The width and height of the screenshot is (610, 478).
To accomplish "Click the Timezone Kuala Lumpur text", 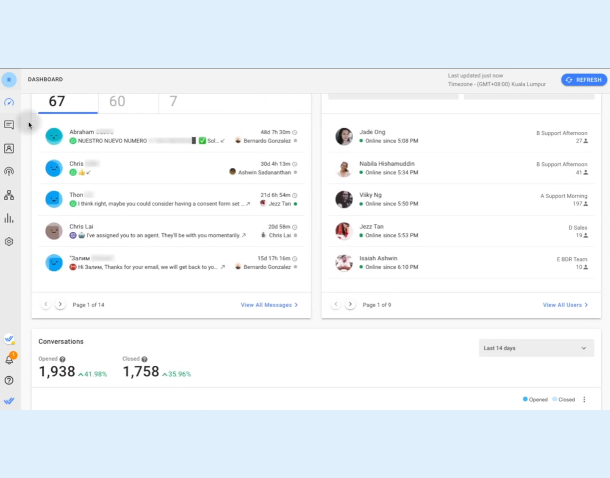I will (497, 84).
